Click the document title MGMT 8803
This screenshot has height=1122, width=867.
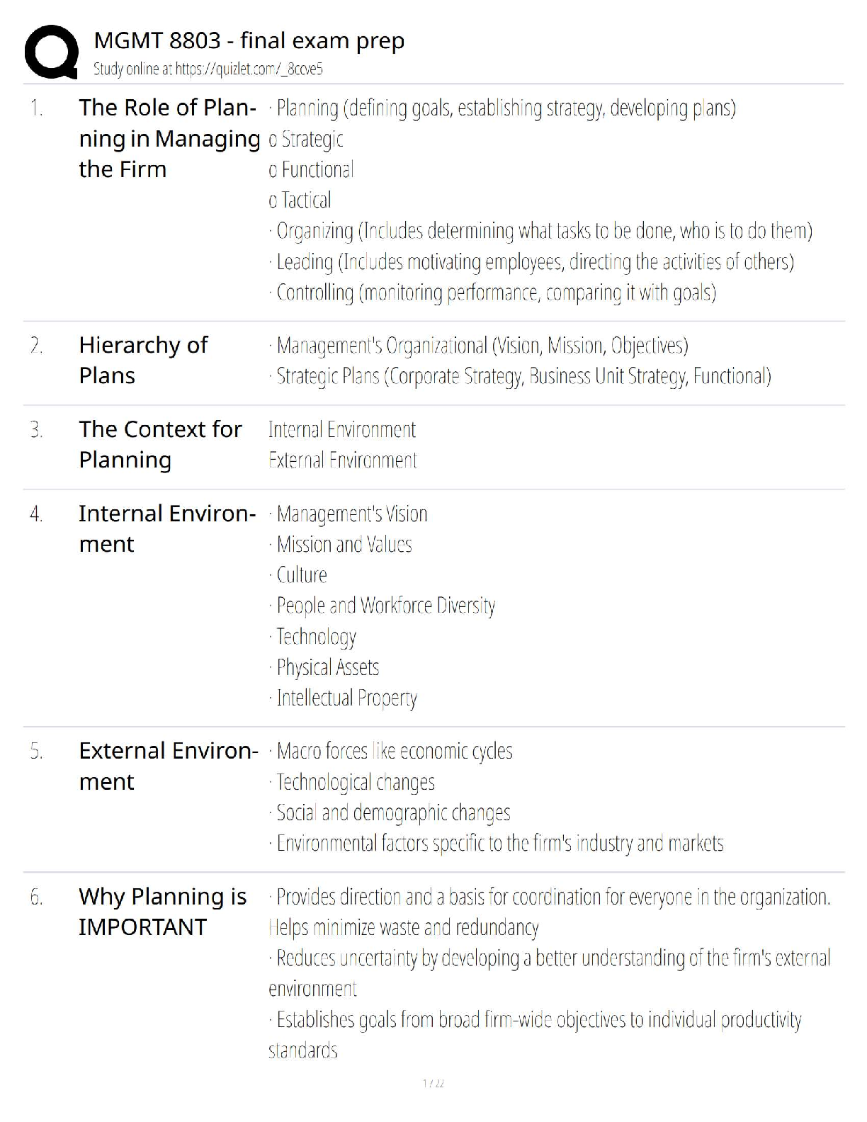click(249, 40)
